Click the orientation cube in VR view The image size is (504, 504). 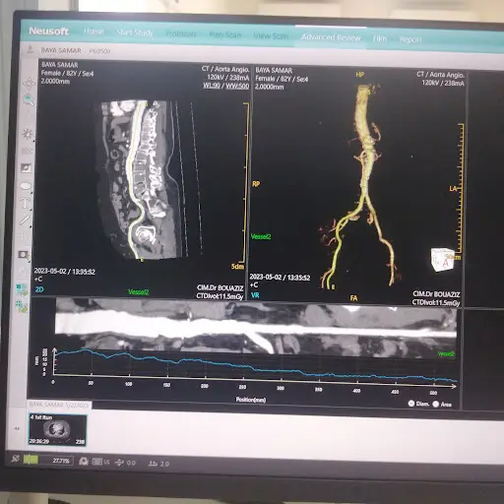click(x=443, y=260)
